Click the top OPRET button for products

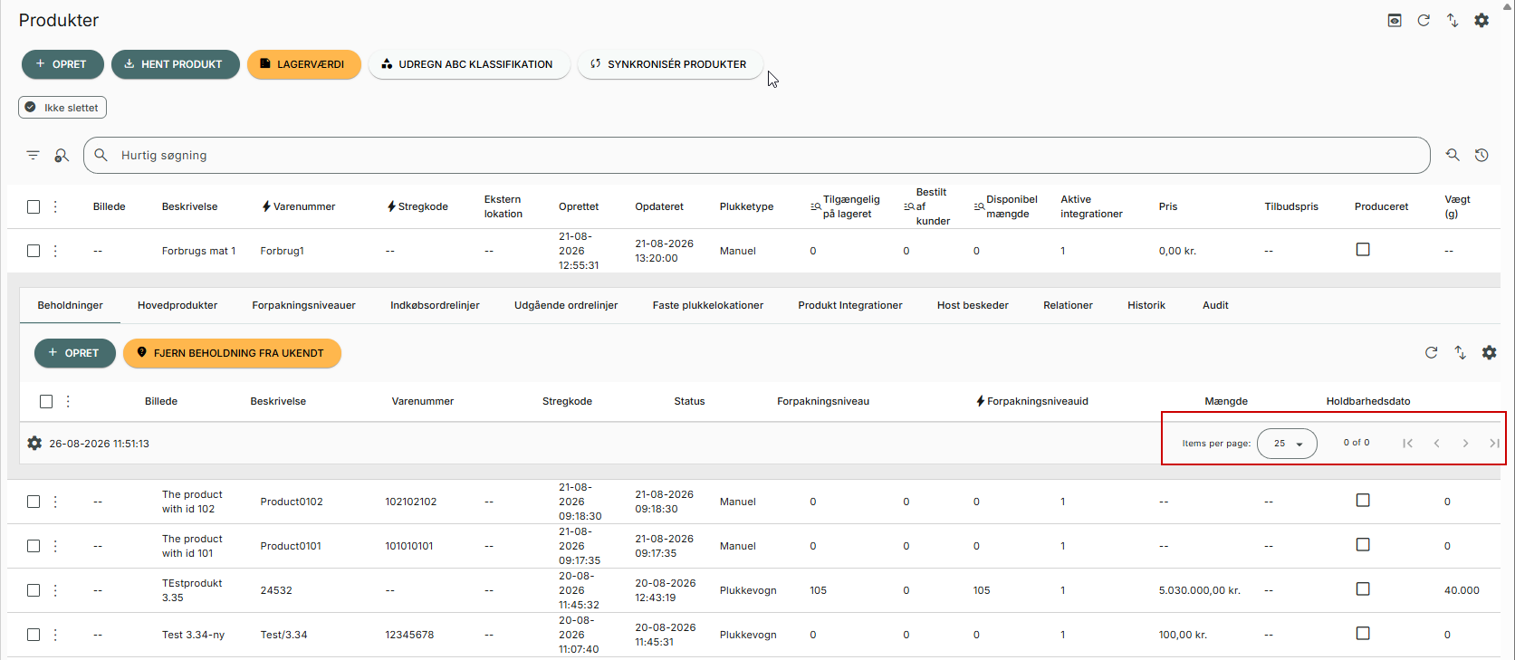pos(62,64)
